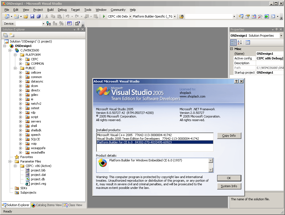Click the Property Pages icon in Properties panel
The image size is (285, 215).
(x=248, y=42)
